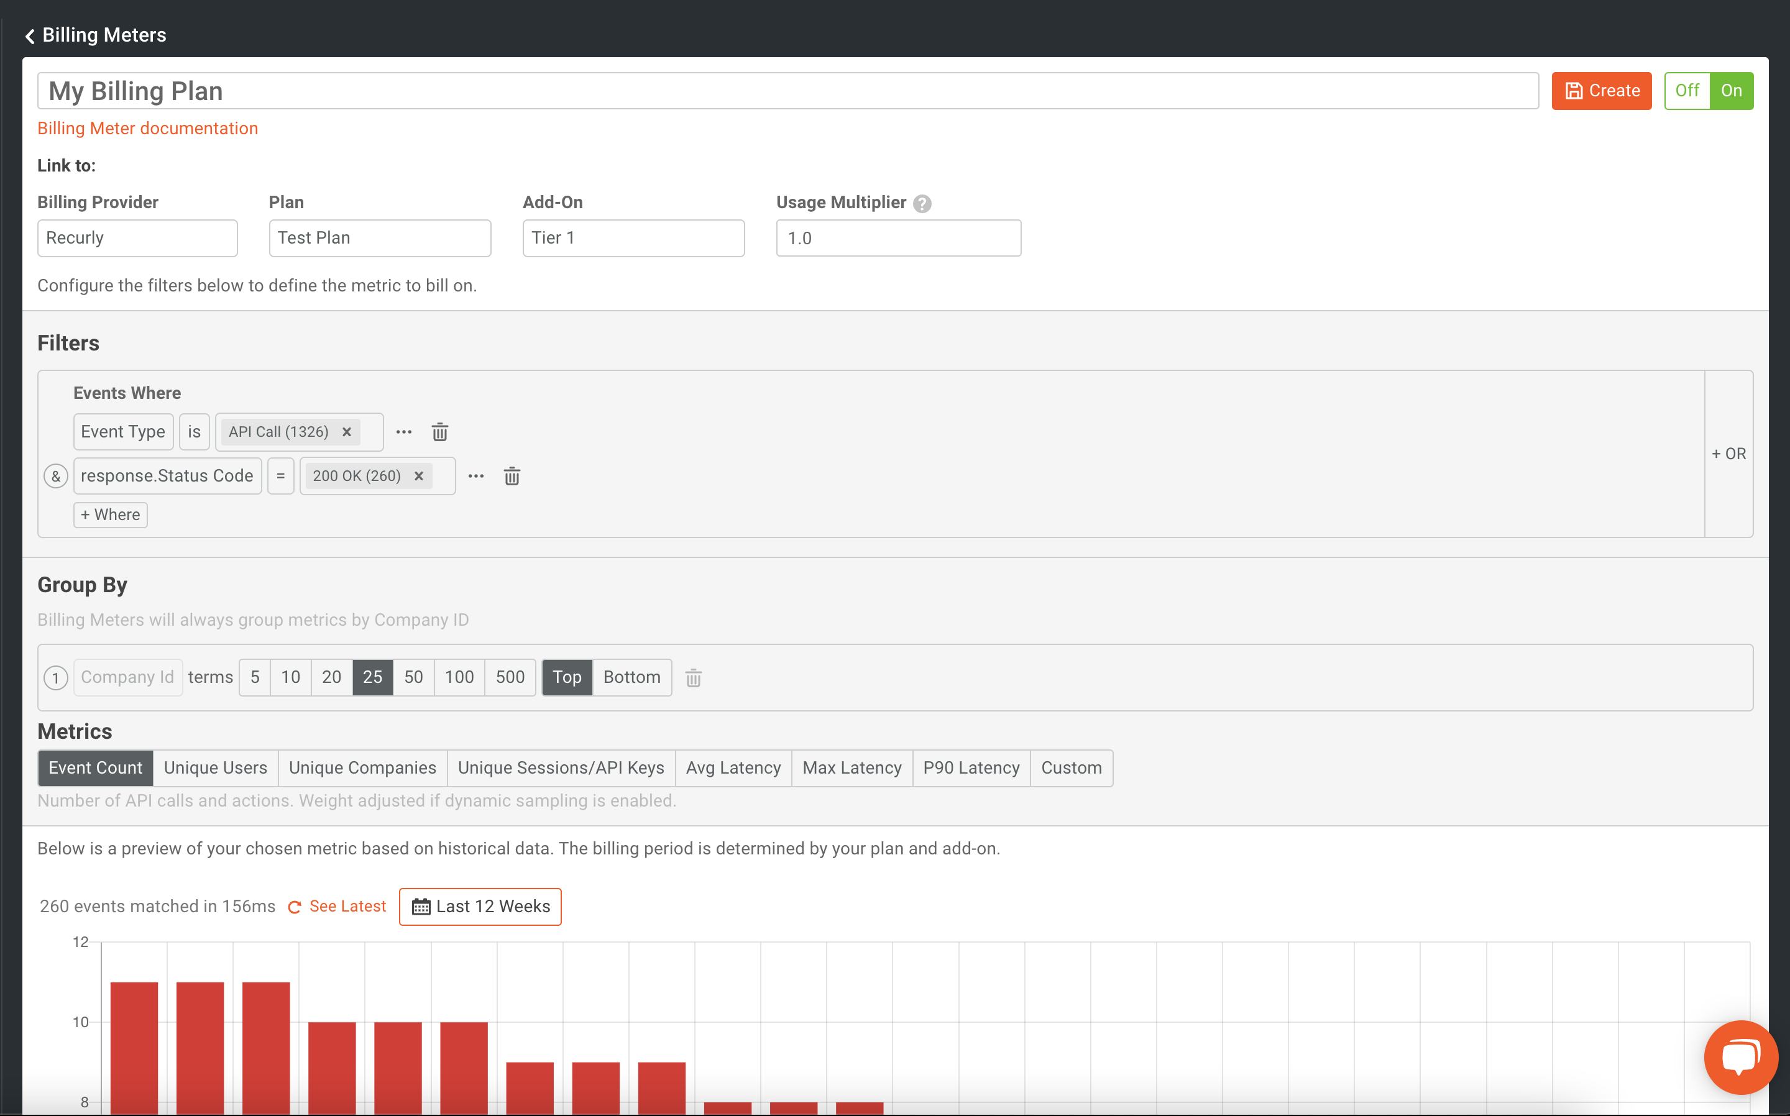Select the Unique Companies metric tab
1790x1116 pixels.
pos(362,769)
